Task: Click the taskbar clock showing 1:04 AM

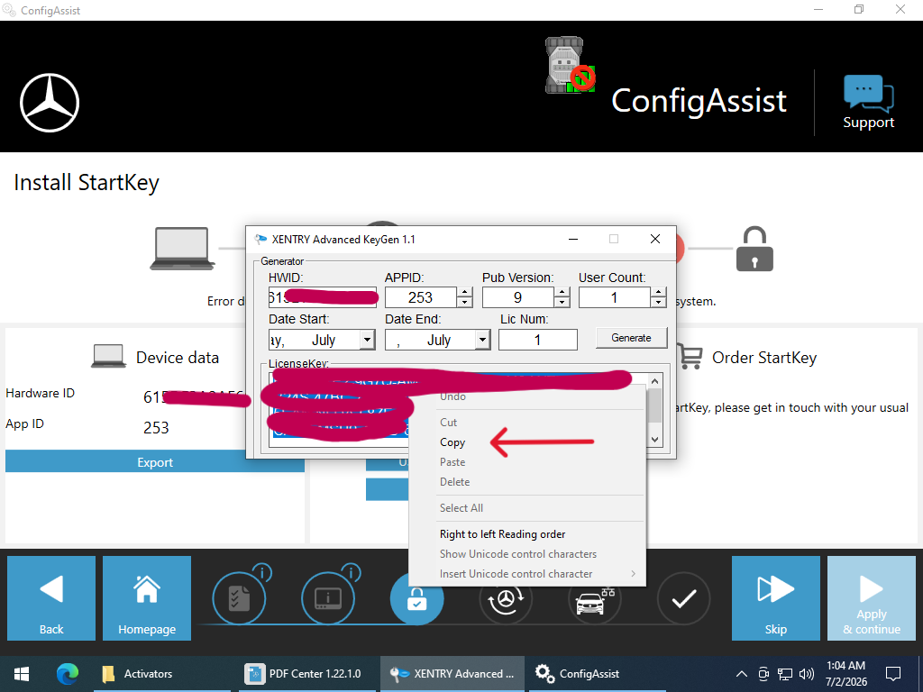Action: tap(845, 674)
